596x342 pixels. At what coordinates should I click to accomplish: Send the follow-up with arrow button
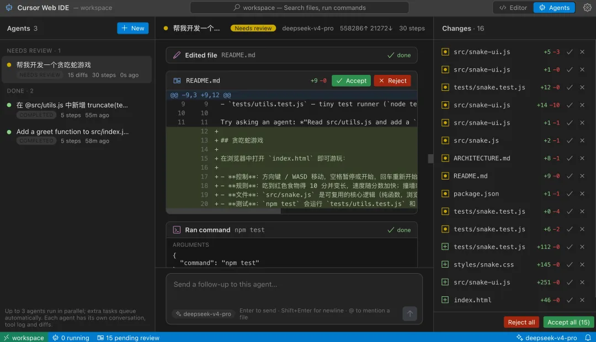point(409,313)
